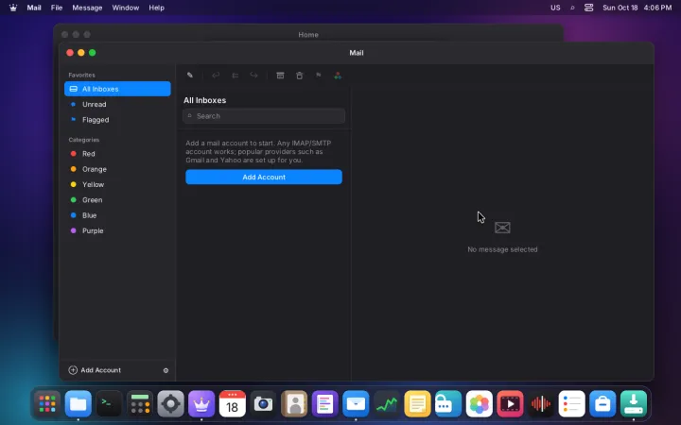Open the Stocks chart app in dock
The height and width of the screenshot is (425, 681).
click(x=387, y=404)
